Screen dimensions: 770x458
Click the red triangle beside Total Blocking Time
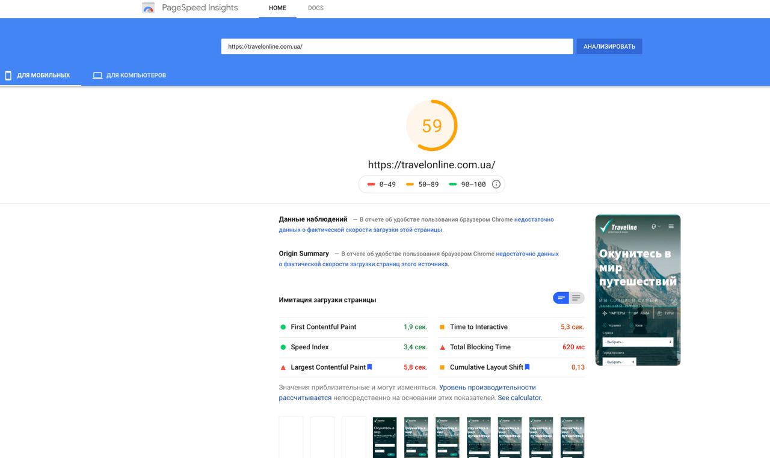point(442,347)
